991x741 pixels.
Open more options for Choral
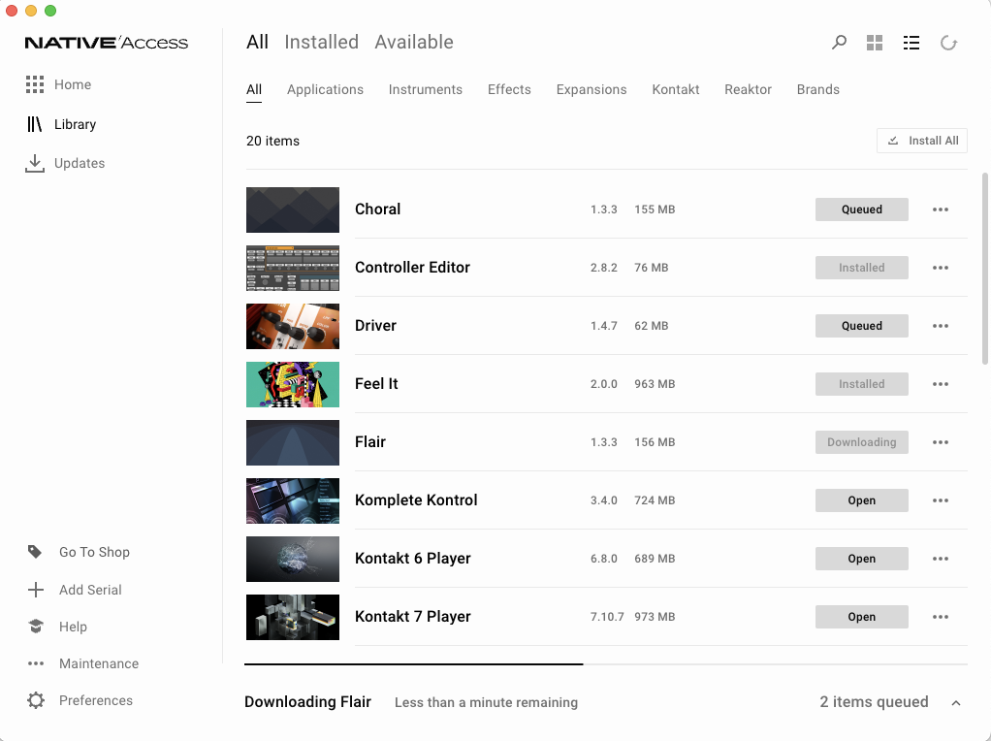click(941, 209)
